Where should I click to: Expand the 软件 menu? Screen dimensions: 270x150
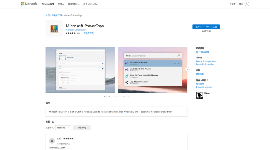[61, 4]
